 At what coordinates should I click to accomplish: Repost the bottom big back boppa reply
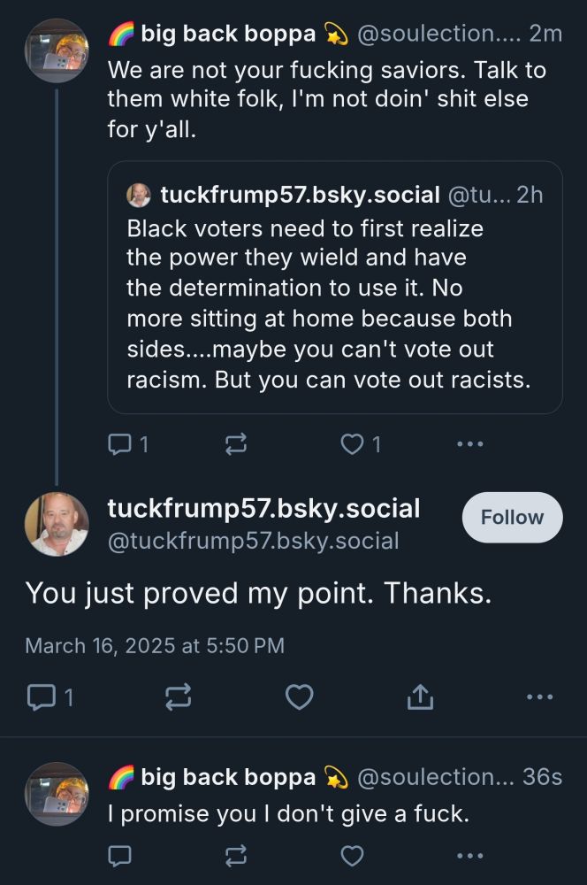(x=235, y=855)
